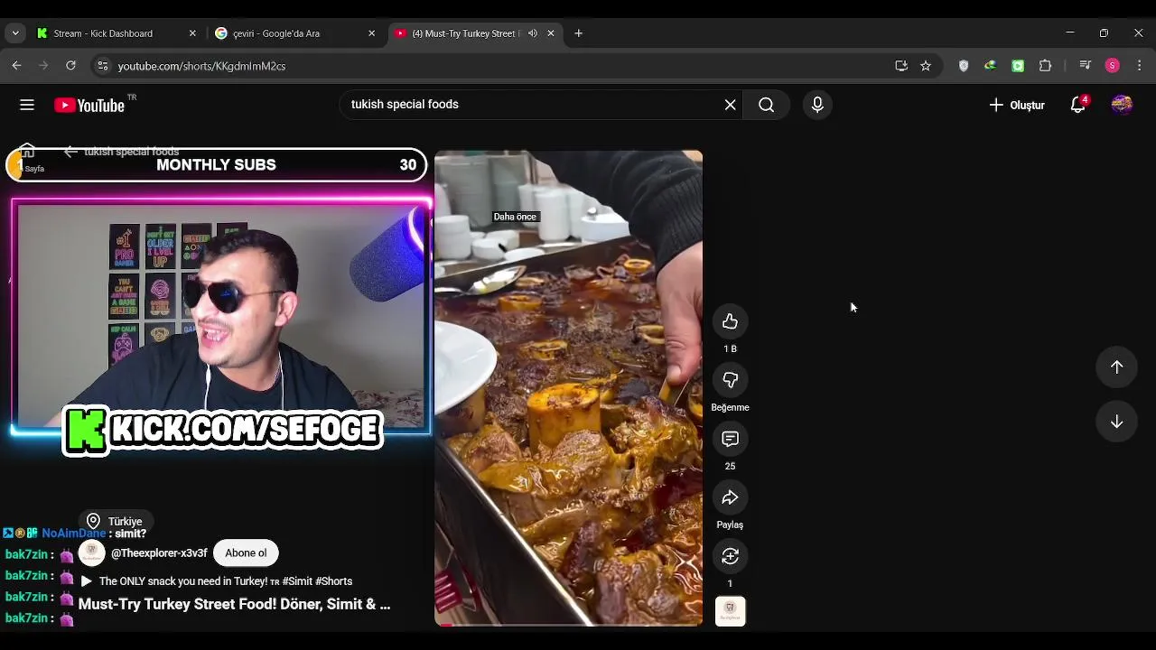
Task: Go to previous Short with up arrow
Action: [1116, 367]
